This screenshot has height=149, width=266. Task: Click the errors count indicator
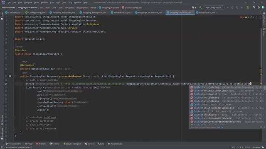click(242, 17)
